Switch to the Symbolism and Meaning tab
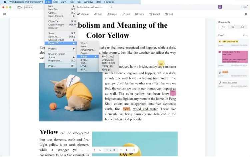The width and height of the screenshot is (250, 157). (90, 7)
